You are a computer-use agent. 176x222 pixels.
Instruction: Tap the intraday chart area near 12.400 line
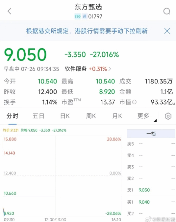(x=62, y=176)
